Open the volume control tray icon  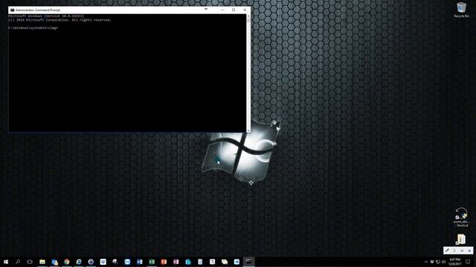443,262
